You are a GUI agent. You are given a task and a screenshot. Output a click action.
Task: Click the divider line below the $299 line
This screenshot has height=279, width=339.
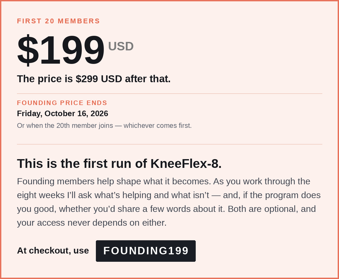click(x=169, y=94)
